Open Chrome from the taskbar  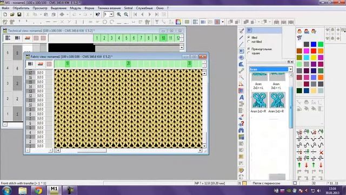38,190
